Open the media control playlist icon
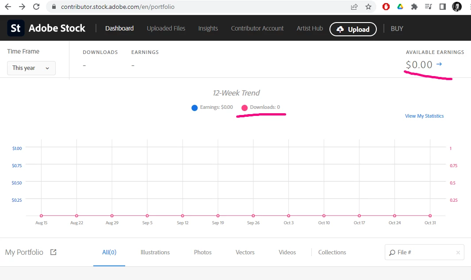The height and width of the screenshot is (280, 471). (x=429, y=7)
